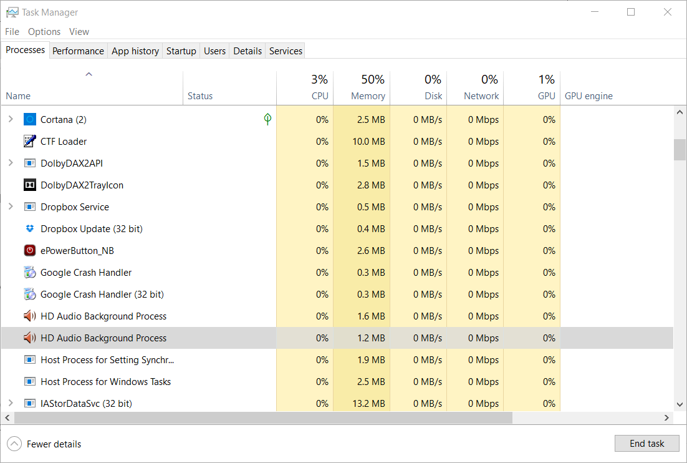Click the End task button
The width and height of the screenshot is (687, 463).
pyautogui.click(x=646, y=443)
